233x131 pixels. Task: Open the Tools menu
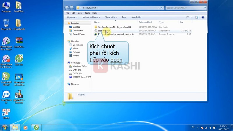tap(87, 13)
